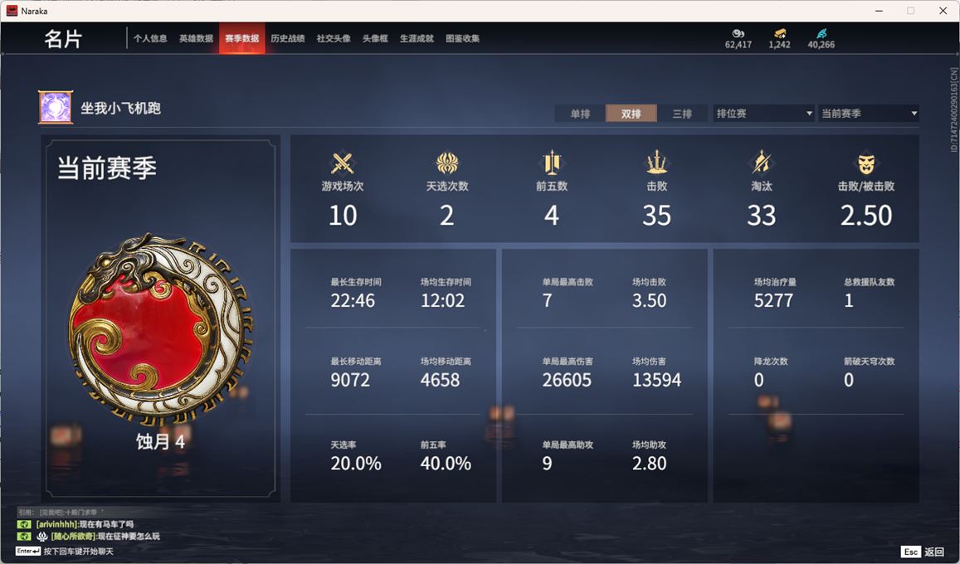Click the 蚀月 4 rank emblem
Image resolution: width=960 pixels, height=564 pixels.
[160, 329]
